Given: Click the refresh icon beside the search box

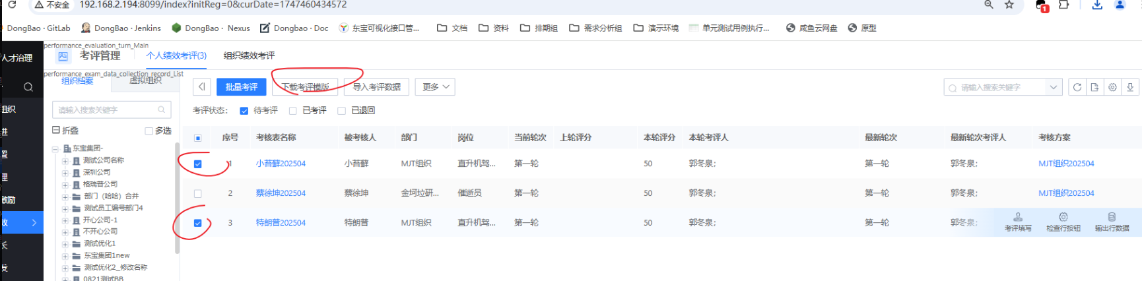Looking at the screenshot, I should click(1077, 87).
